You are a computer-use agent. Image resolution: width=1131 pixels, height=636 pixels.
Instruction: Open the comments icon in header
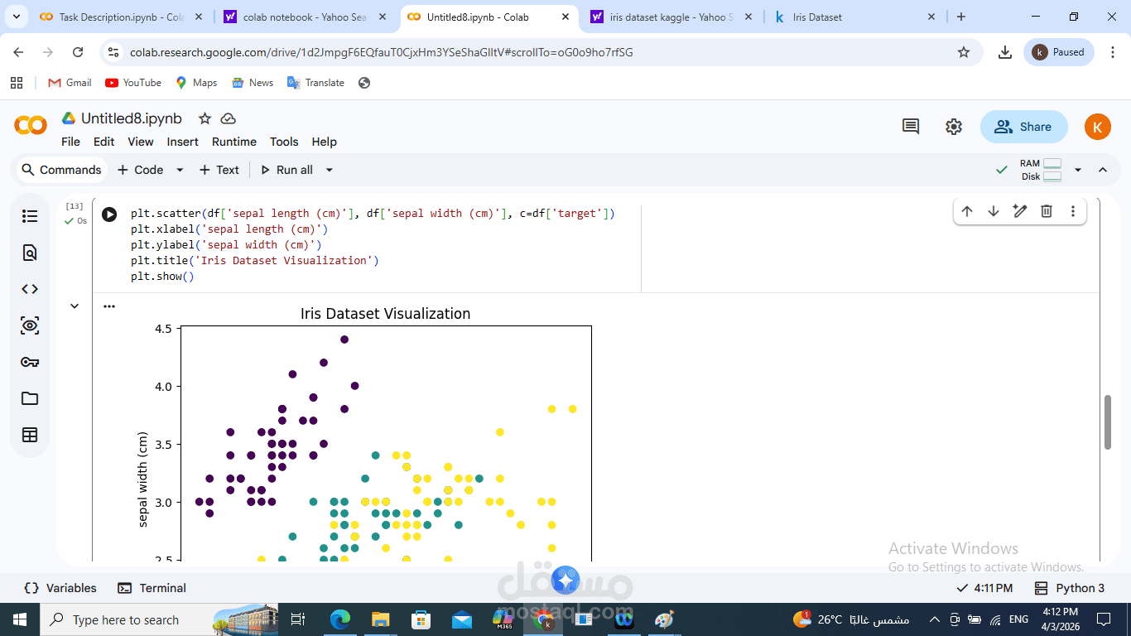[911, 127]
